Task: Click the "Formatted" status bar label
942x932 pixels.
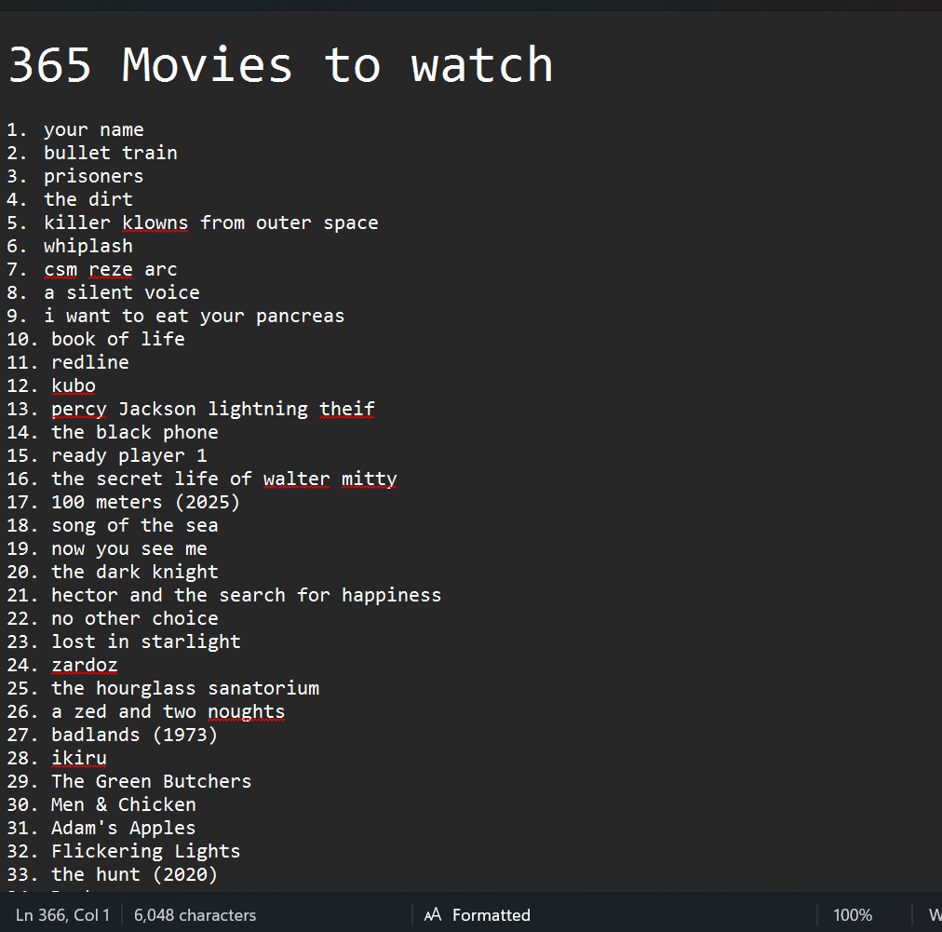Action: pyautogui.click(x=491, y=915)
